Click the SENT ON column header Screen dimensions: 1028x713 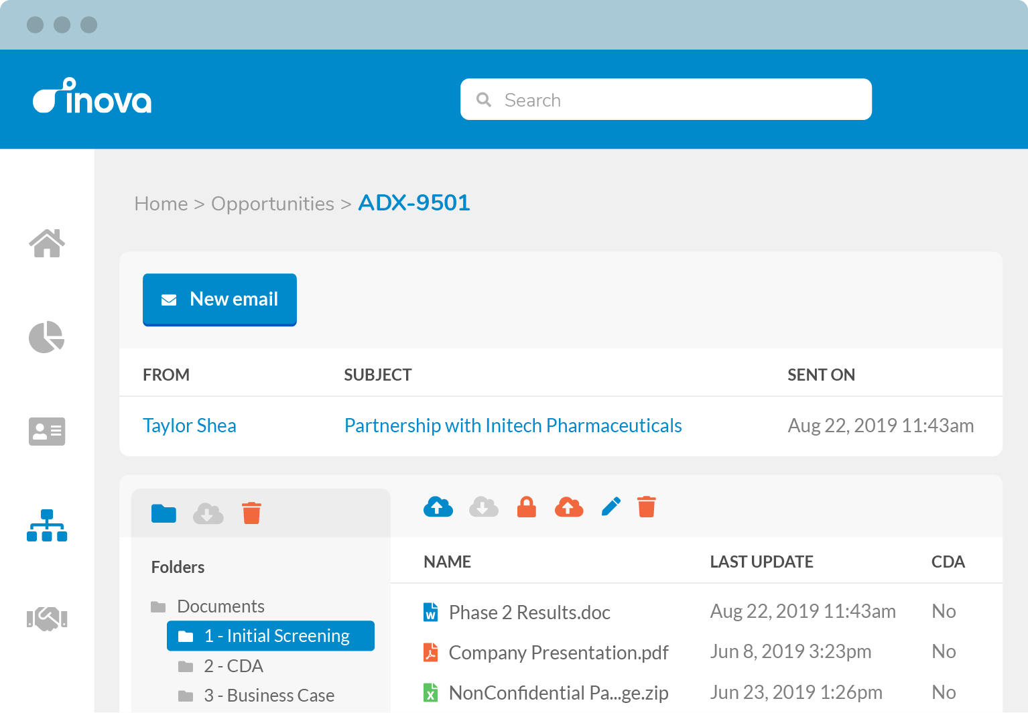821,375
